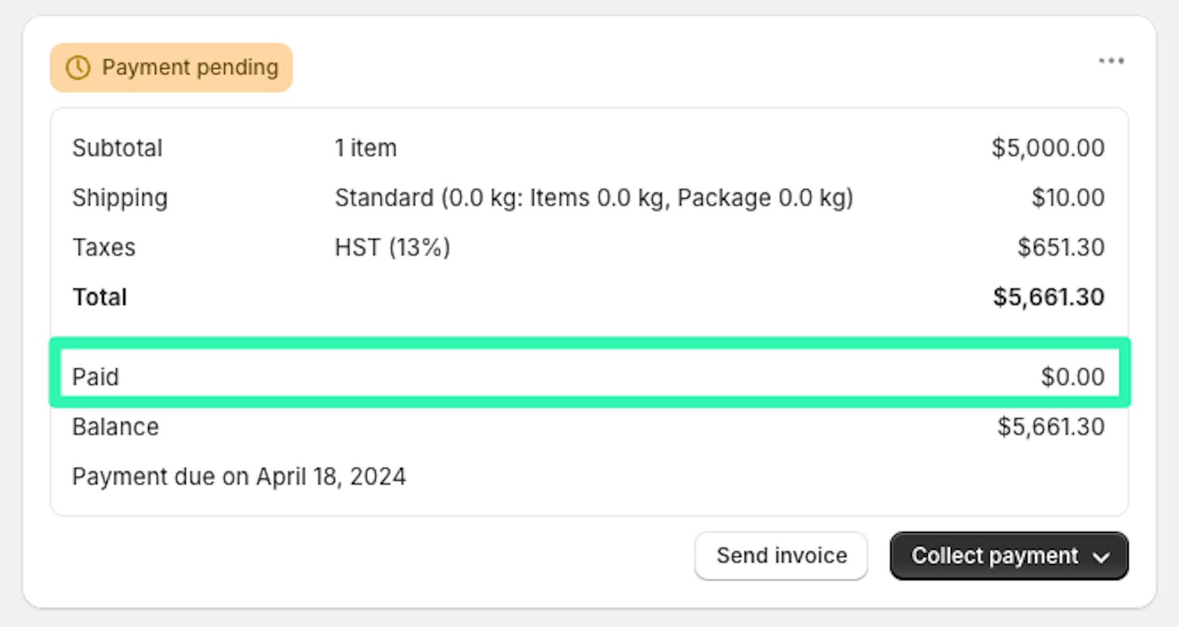
Task: Click Payment due on April 18, 2024 text
Action: [x=239, y=477]
